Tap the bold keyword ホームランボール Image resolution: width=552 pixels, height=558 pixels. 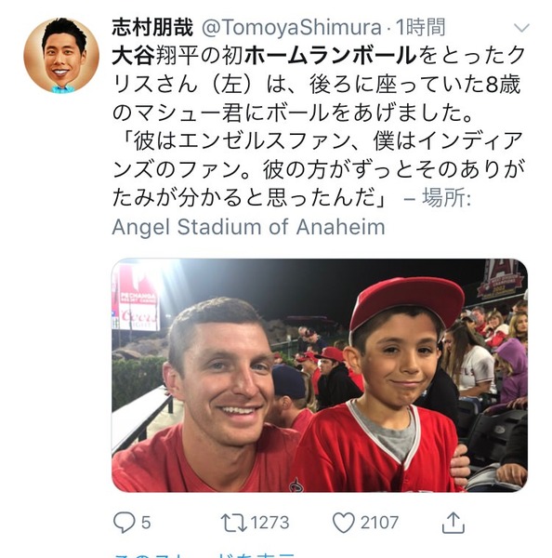331,56
